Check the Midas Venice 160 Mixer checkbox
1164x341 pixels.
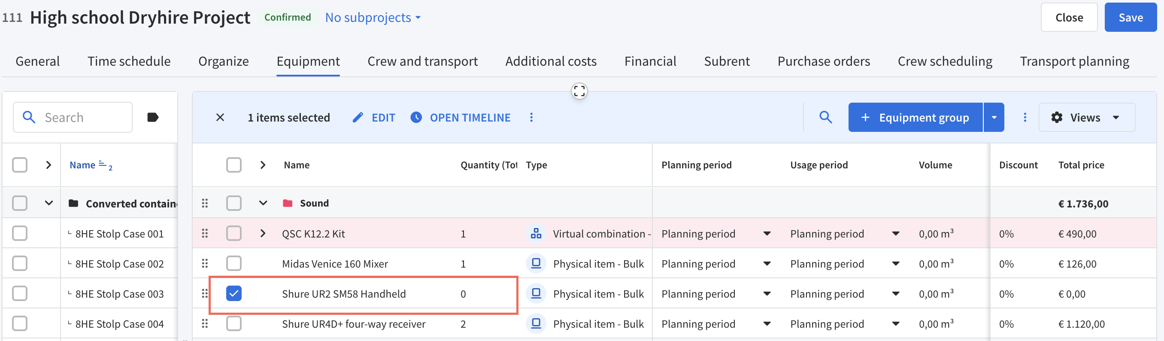pos(233,263)
